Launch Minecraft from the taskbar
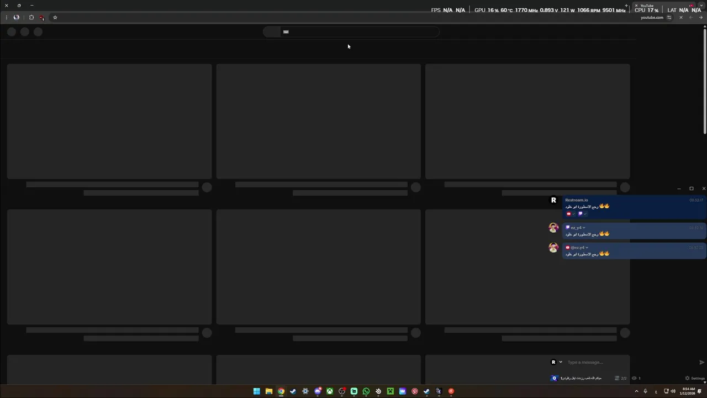This screenshot has height=398, width=707. click(x=391, y=391)
